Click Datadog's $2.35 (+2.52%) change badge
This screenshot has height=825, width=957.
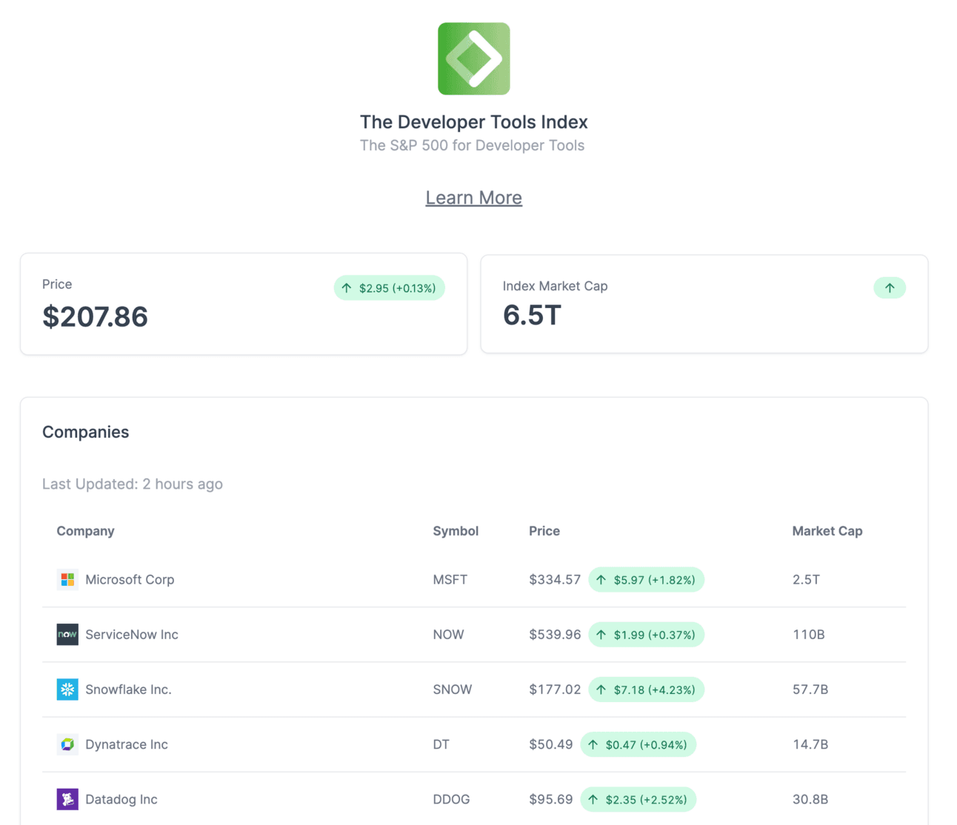pos(638,799)
